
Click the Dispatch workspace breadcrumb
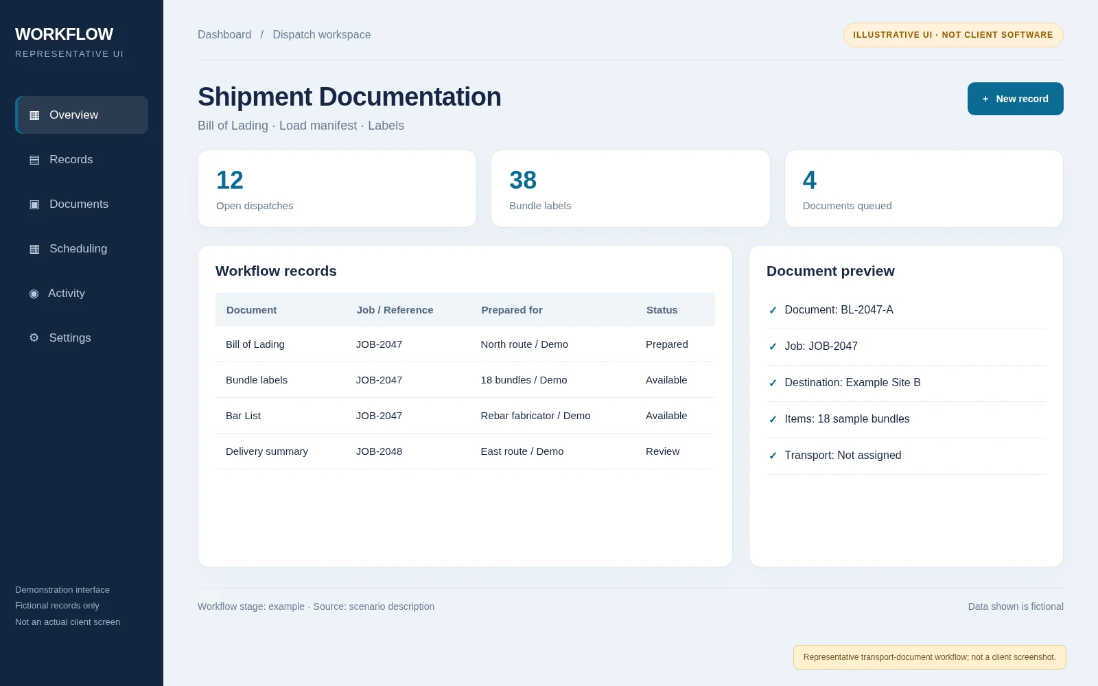[x=321, y=34]
